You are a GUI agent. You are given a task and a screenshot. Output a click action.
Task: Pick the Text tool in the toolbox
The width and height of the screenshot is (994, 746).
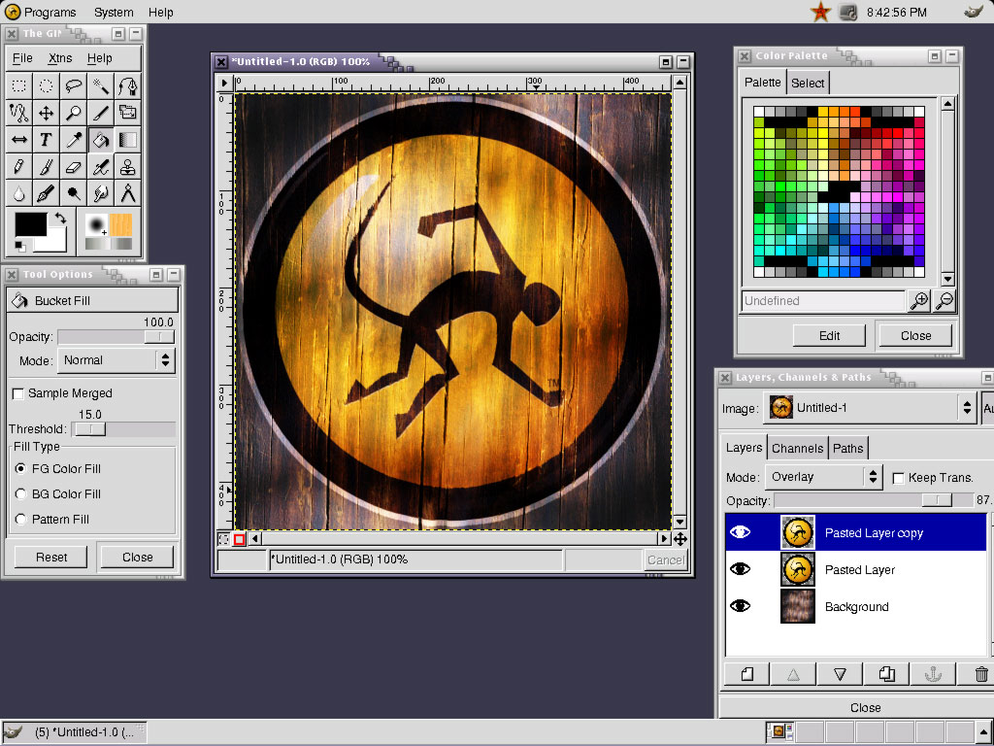pyautogui.click(x=46, y=140)
